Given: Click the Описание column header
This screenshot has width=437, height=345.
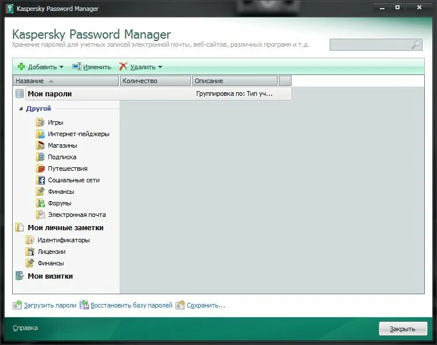Looking at the screenshot, I should coord(235,81).
